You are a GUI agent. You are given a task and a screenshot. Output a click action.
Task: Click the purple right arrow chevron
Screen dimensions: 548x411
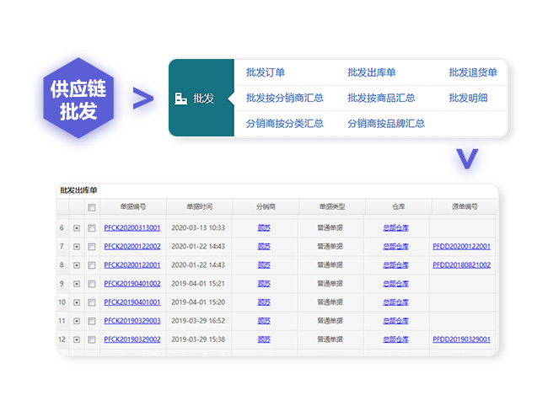point(143,99)
